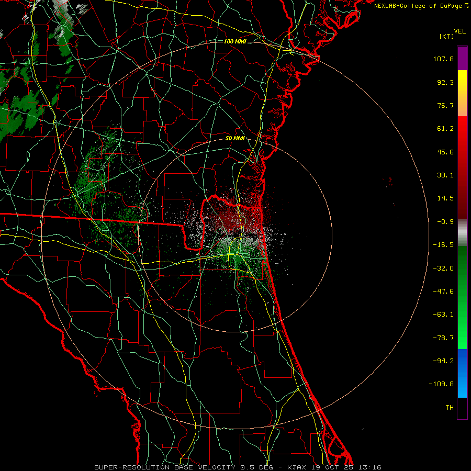Click the 50 NMI range ring label

tap(235, 139)
